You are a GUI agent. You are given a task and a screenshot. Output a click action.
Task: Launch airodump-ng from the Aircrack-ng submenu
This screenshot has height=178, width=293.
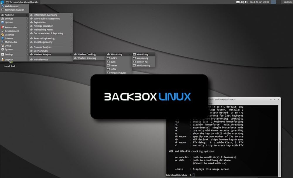point(144,65)
